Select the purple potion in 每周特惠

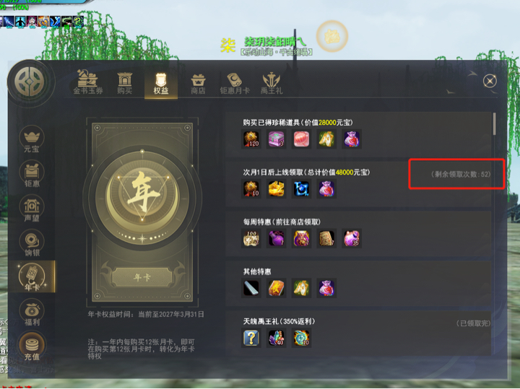(x=276, y=239)
